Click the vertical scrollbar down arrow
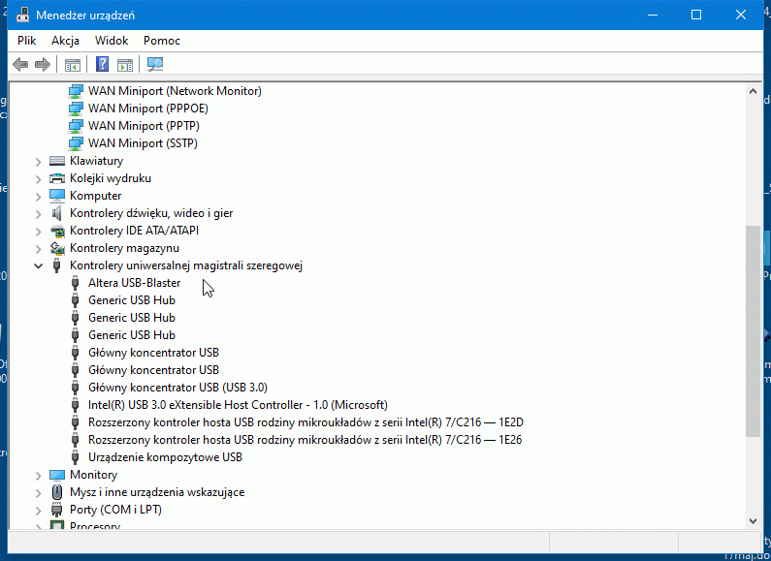 click(x=753, y=520)
